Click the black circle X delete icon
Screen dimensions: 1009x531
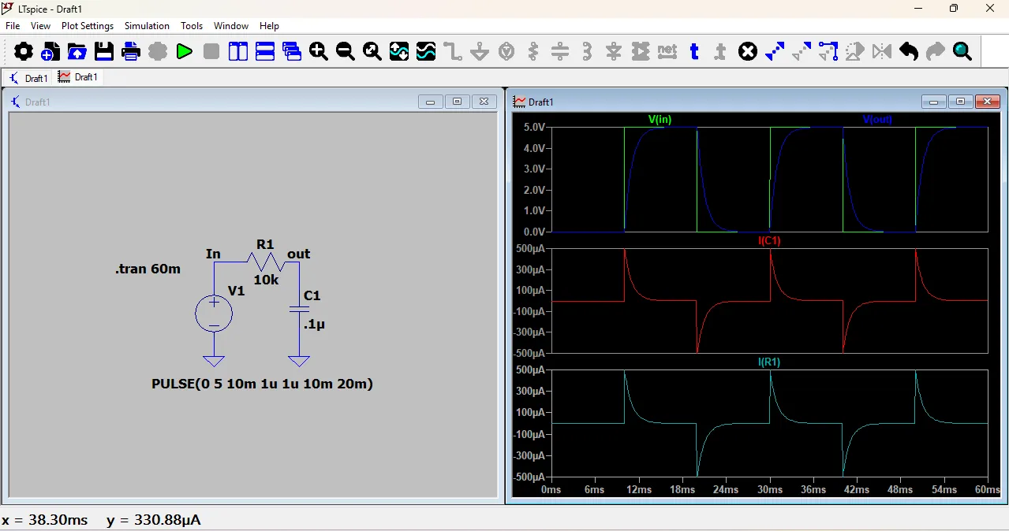(x=748, y=52)
